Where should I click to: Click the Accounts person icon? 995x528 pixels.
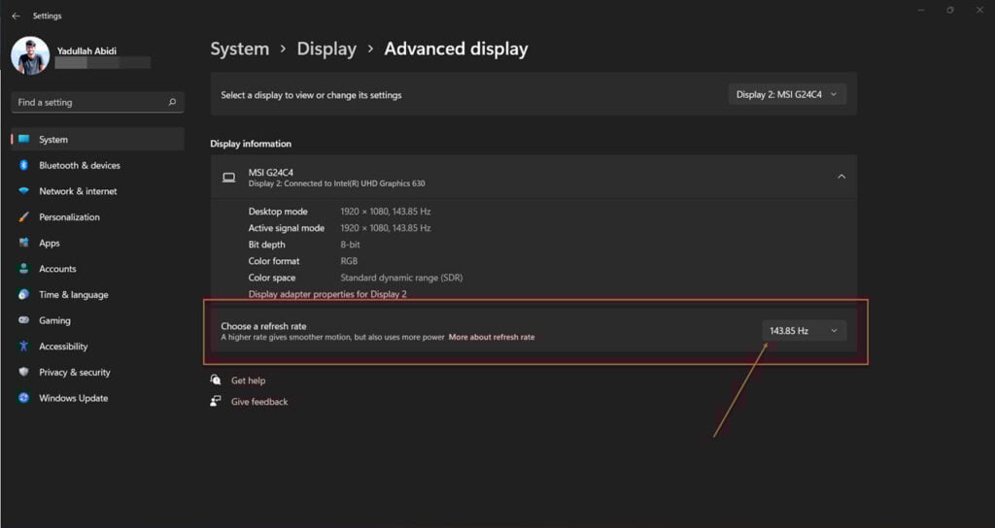(24, 269)
